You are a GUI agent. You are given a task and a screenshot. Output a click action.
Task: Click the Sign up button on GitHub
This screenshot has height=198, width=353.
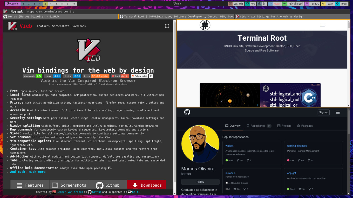point(323,112)
